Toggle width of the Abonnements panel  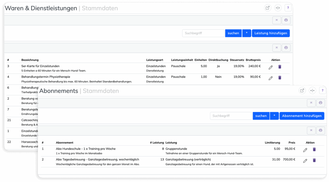(312, 91)
